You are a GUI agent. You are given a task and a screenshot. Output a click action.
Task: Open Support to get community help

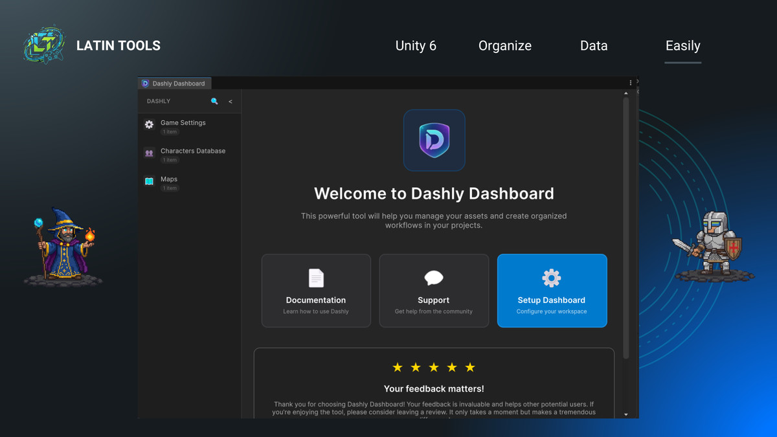click(434, 291)
